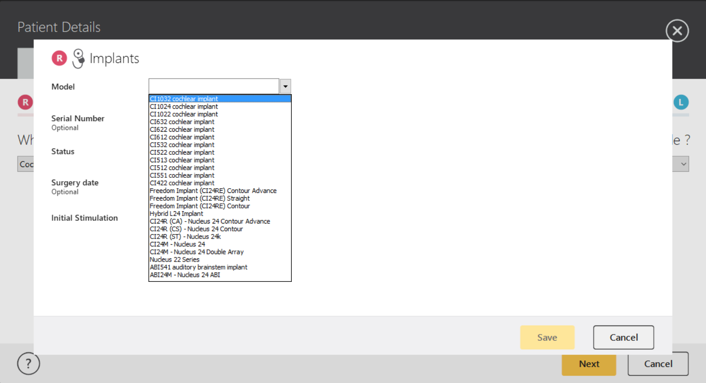This screenshot has height=383, width=706.
Task: Select the blue L left ear icon
Action: click(681, 102)
